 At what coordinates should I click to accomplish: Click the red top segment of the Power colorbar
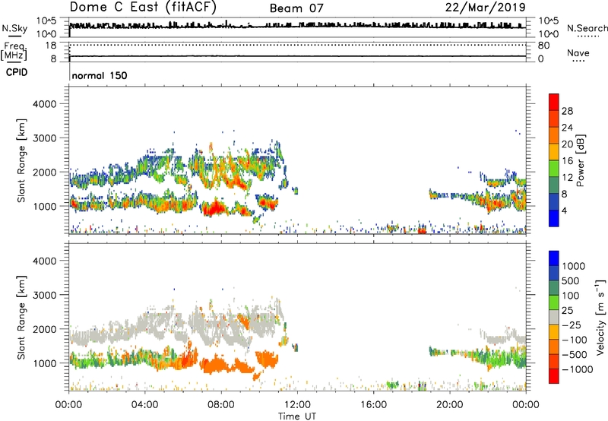[554, 102]
